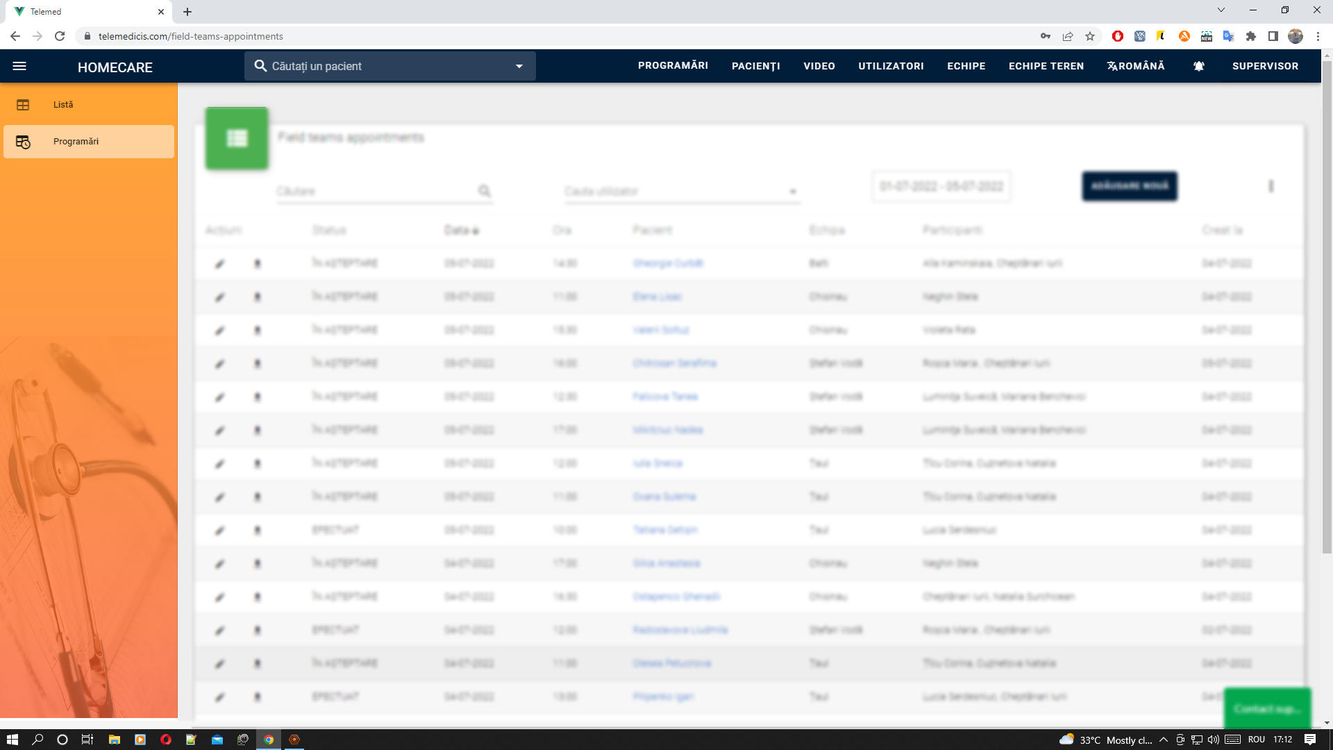Click the page's vertical scrollbar
Image resolution: width=1333 pixels, height=750 pixels.
1327,306
